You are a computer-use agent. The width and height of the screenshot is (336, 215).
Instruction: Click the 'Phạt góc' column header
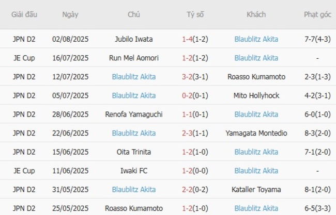click(317, 14)
